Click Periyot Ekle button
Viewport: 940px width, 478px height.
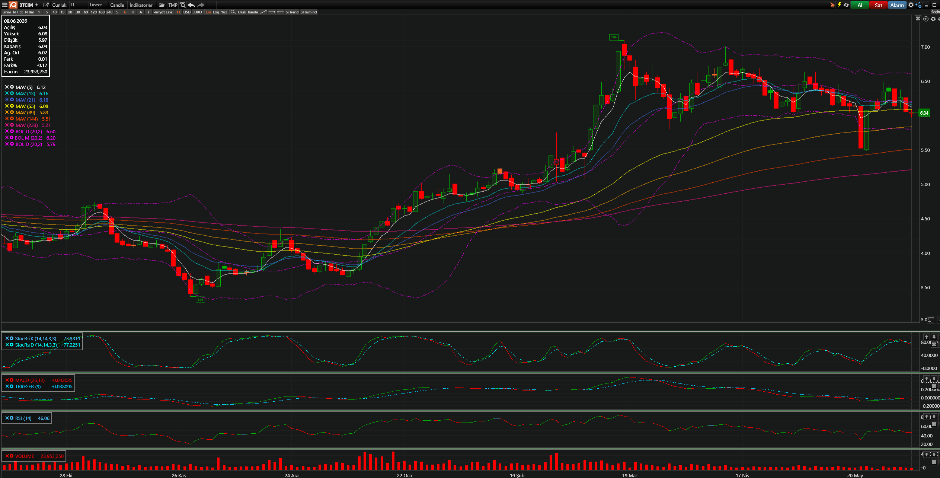[x=163, y=12]
